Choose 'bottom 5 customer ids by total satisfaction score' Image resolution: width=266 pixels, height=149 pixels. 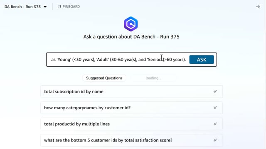pyautogui.click(x=131, y=140)
